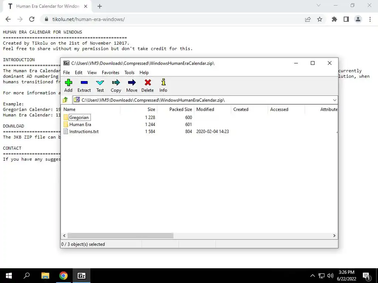Click the Chrome forward arrow
The height and width of the screenshot is (283, 378).
coord(20,19)
